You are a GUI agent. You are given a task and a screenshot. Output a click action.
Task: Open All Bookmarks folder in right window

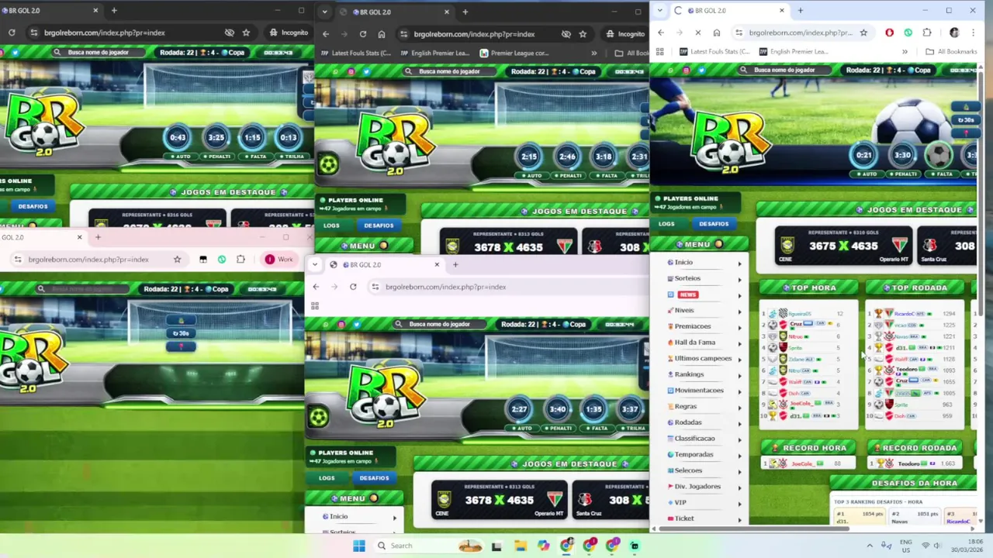951,52
